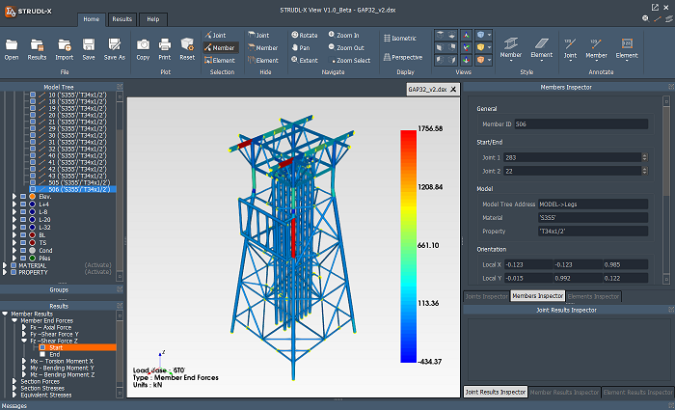Click the Property field 'T34x1/2'
The image size is (675, 410).
pos(593,232)
